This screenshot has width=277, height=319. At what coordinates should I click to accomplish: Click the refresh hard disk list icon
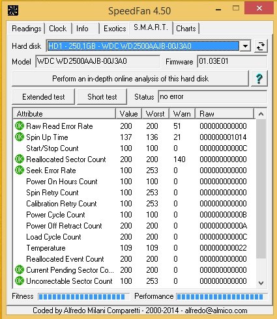tap(261, 46)
